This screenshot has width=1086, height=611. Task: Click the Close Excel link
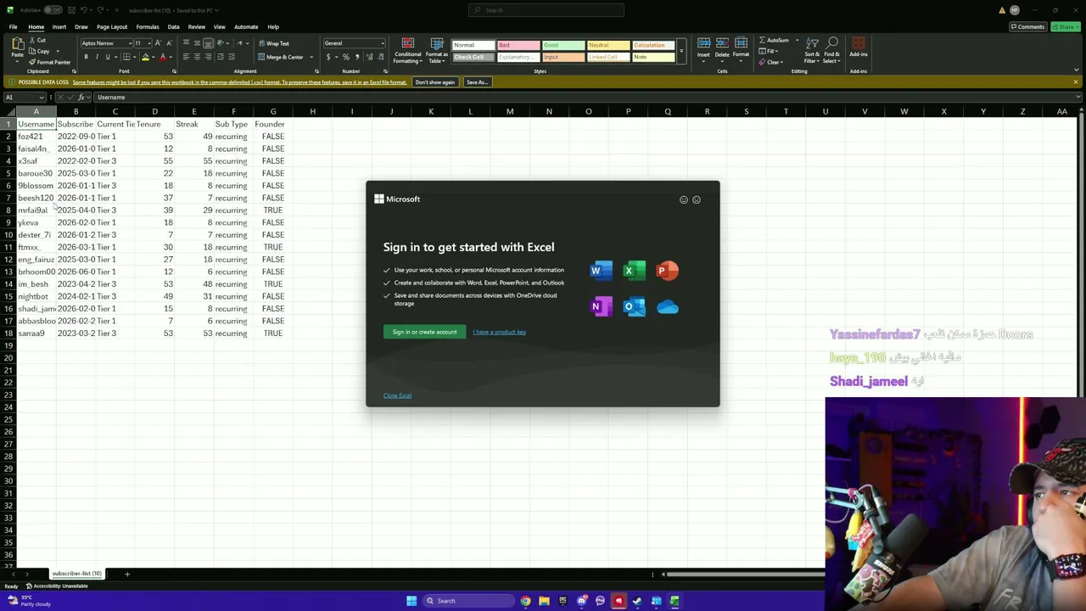397,395
